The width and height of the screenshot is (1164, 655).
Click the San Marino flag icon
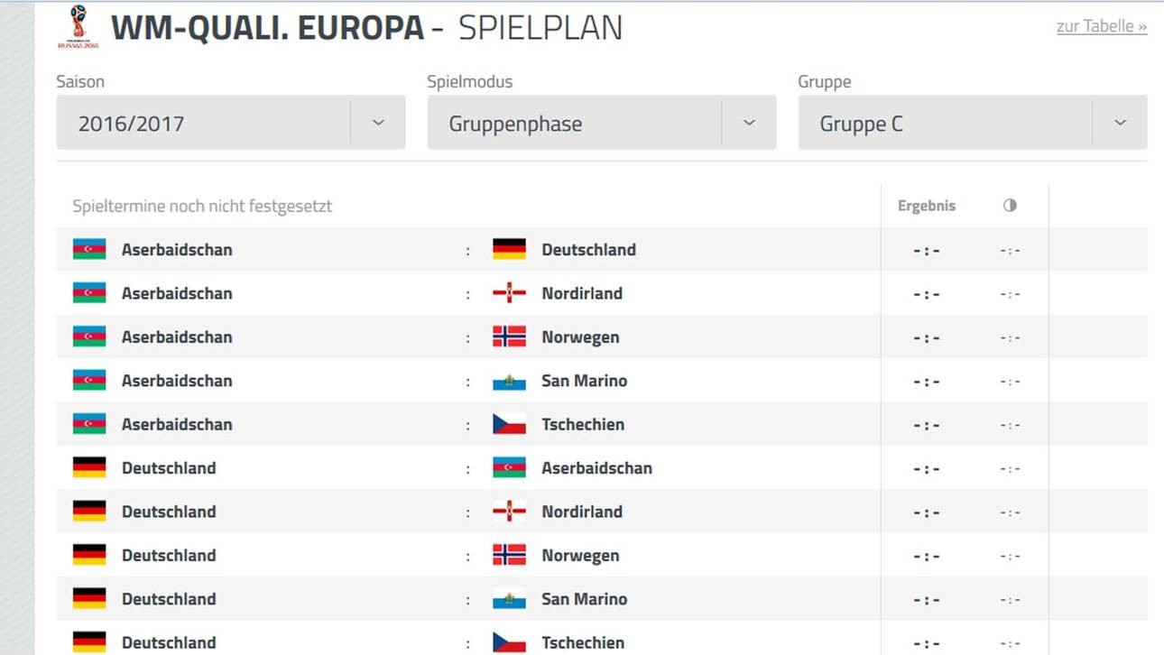pyautogui.click(x=508, y=380)
